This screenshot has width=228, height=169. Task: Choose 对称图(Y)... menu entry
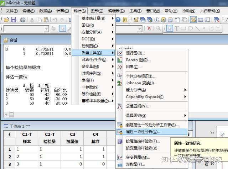point(152,164)
